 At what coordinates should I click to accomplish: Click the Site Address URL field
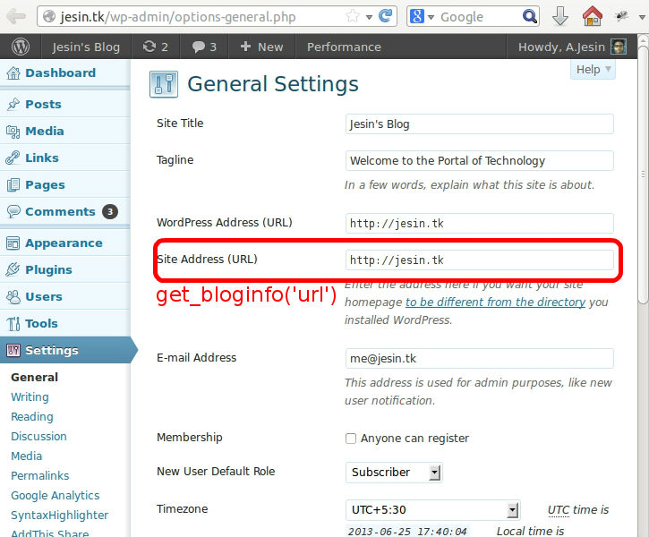479,260
